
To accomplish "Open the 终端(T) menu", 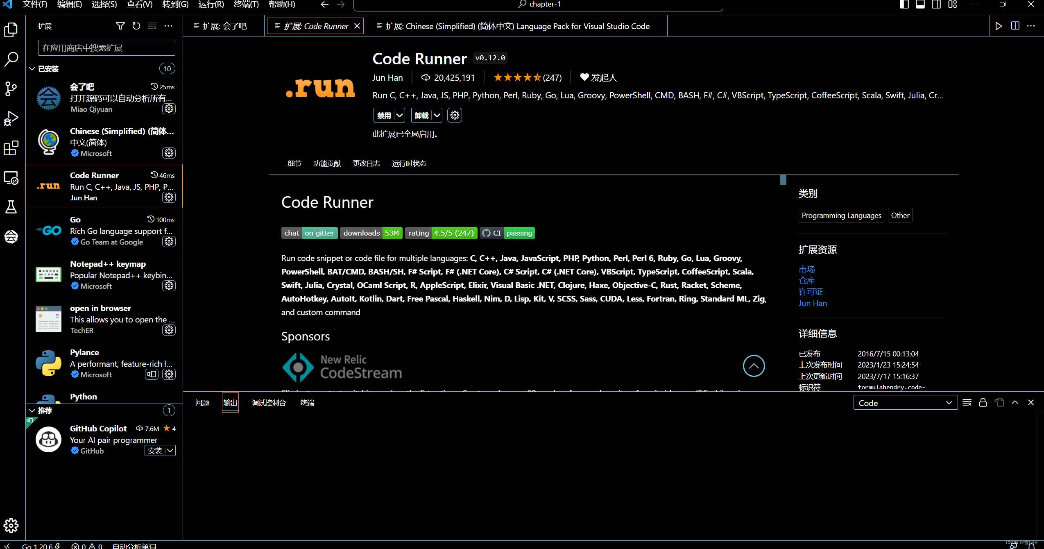I will pyautogui.click(x=246, y=5).
